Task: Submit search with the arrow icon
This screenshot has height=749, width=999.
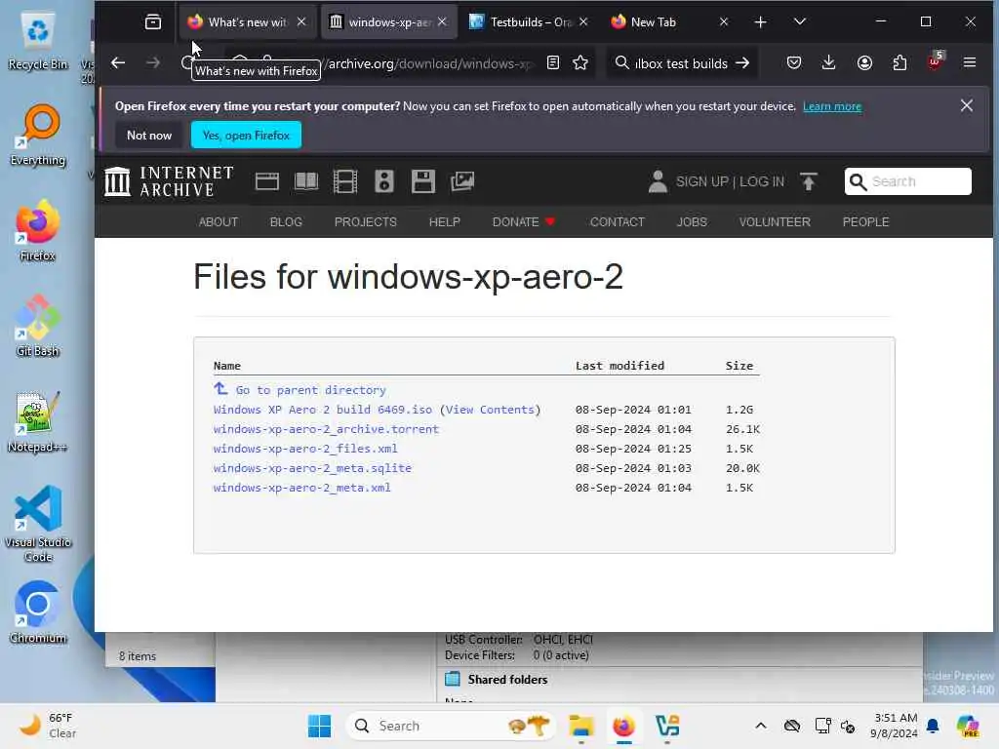Action: click(x=742, y=63)
